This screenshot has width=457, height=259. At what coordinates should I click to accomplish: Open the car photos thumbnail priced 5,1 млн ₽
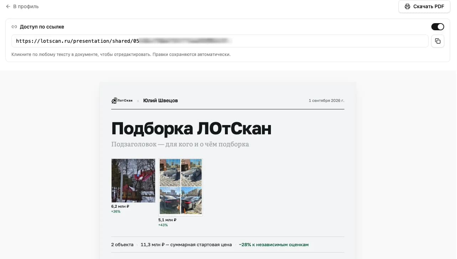[180, 187]
